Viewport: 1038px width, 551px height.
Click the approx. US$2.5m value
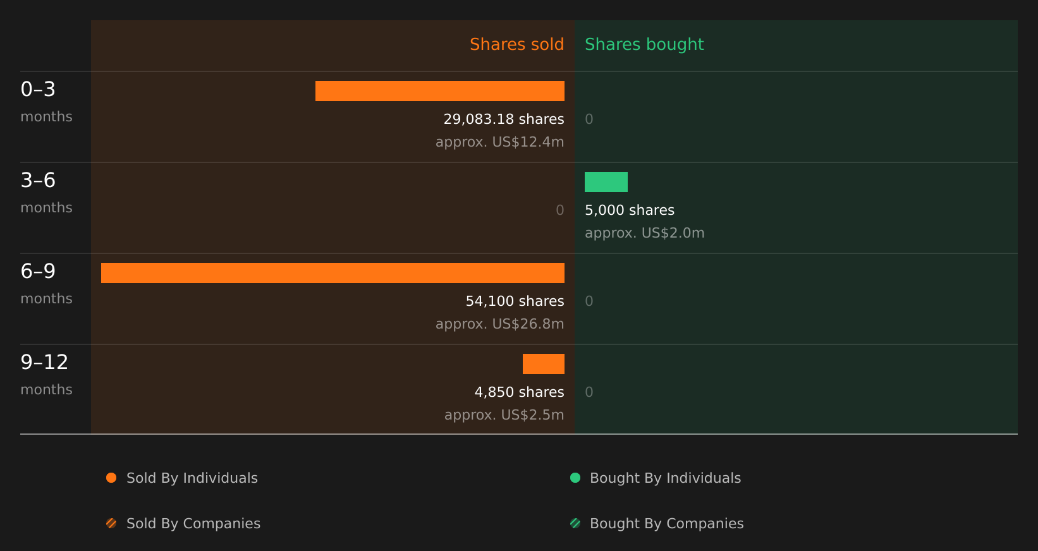point(504,415)
